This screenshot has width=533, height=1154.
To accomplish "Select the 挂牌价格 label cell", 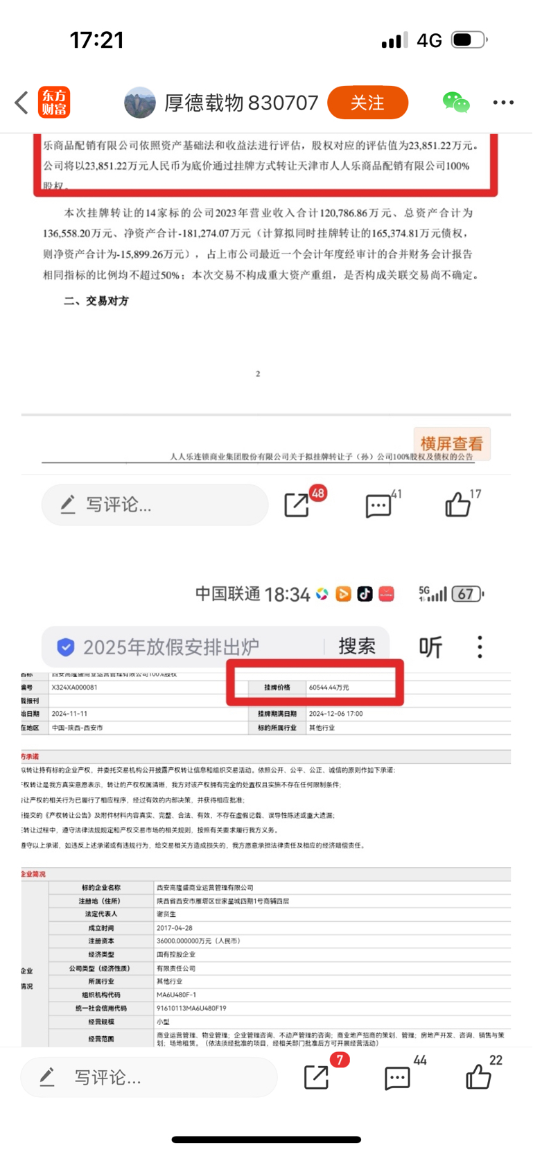I will 277,688.
